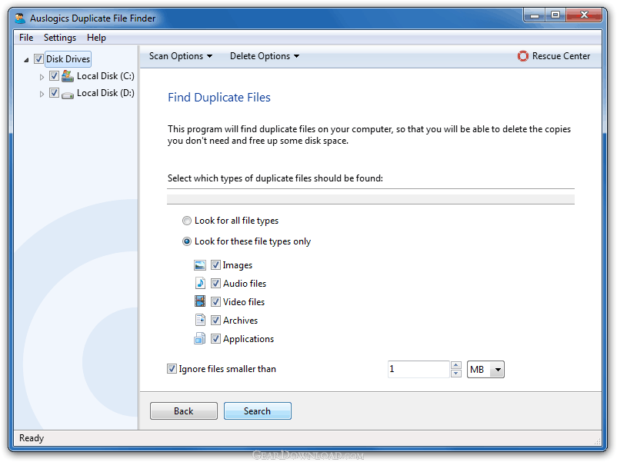The image size is (617, 462).
Task: Click the minimum file size input field
Action: 419,369
